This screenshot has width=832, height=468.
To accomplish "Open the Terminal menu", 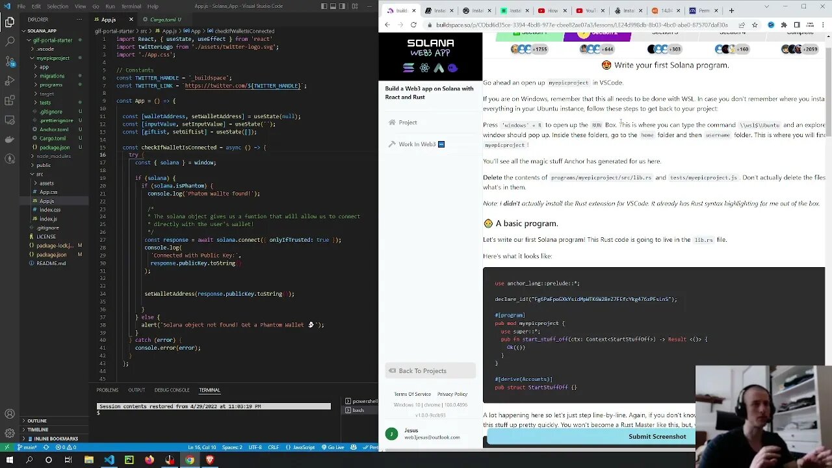I will 131,6.
